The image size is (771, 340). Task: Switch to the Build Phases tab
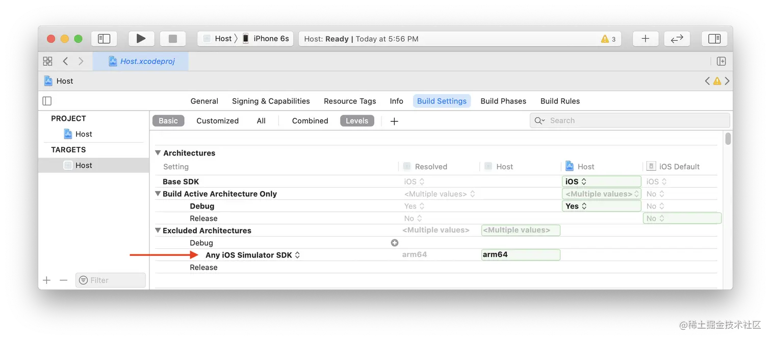[x=503, y=101]
